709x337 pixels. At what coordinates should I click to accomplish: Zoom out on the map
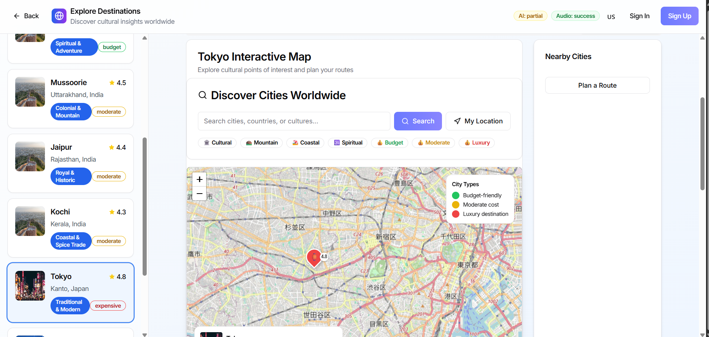(x=199, y=194)
